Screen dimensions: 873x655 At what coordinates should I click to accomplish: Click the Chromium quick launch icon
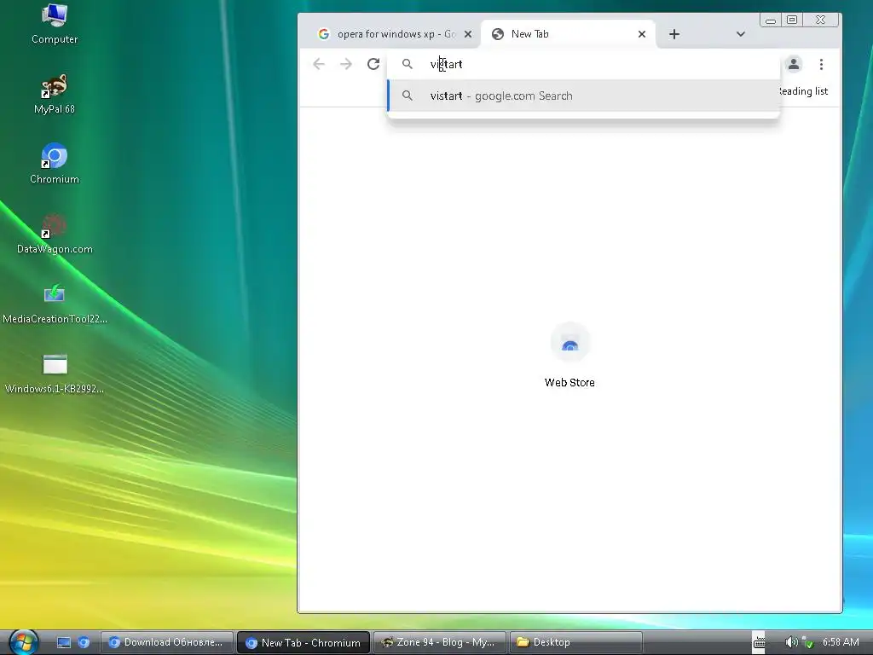(x=84, y=642)
